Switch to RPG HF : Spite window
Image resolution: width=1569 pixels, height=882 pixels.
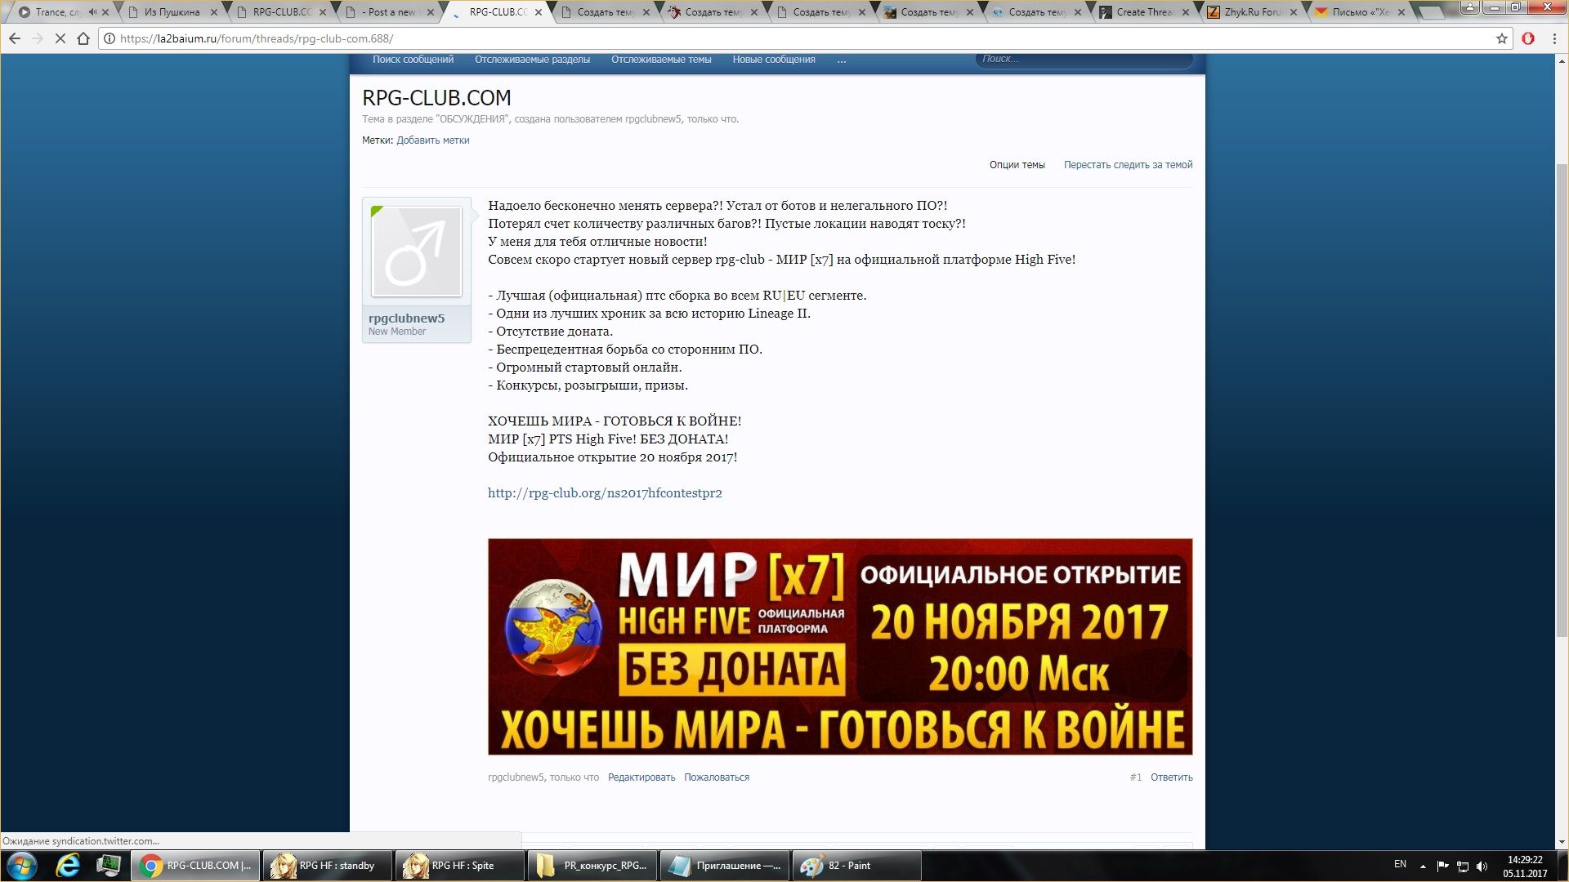click(x=460, y=866)
